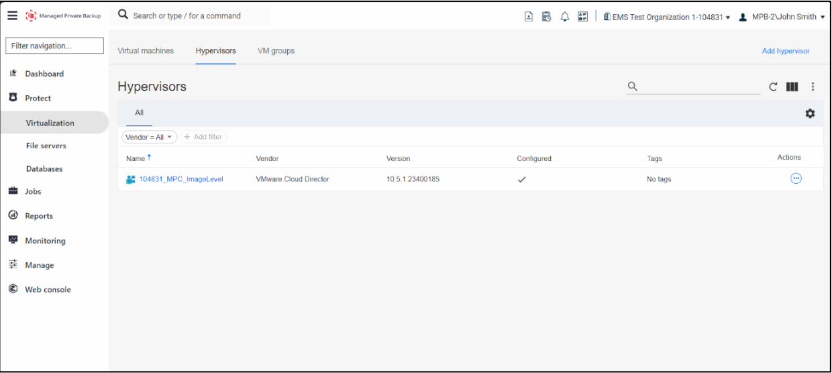This screenshot has height=373, width=832.
Task: Focus the Filter navigation input
Action: (54, 46)
